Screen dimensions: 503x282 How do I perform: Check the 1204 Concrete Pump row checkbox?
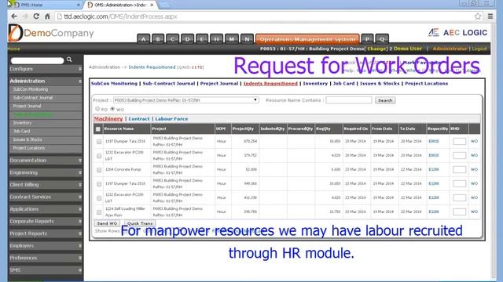99,170
